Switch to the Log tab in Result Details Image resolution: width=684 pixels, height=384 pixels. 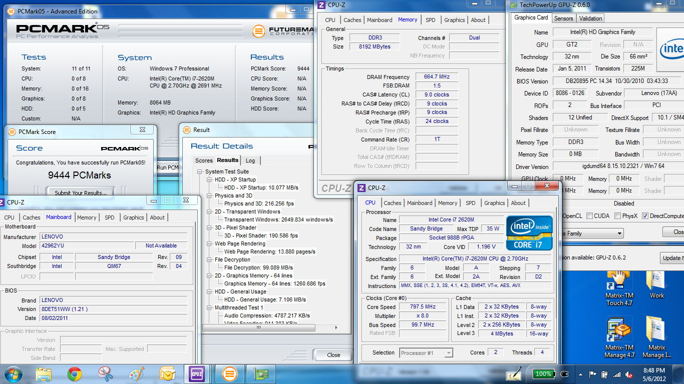tap(250, 160)
